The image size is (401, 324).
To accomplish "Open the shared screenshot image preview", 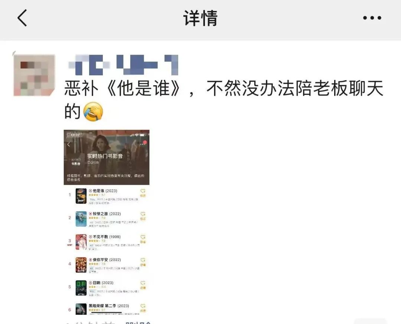I will pyautogui.click(x=107, y=222).
